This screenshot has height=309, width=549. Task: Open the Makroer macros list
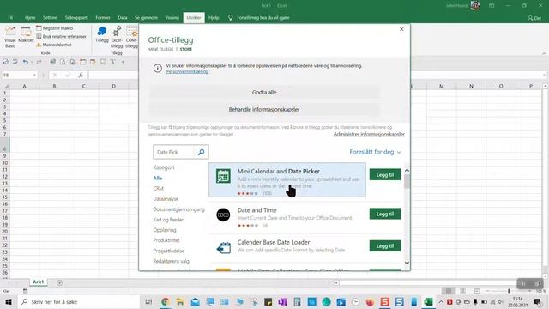(26, 35)
